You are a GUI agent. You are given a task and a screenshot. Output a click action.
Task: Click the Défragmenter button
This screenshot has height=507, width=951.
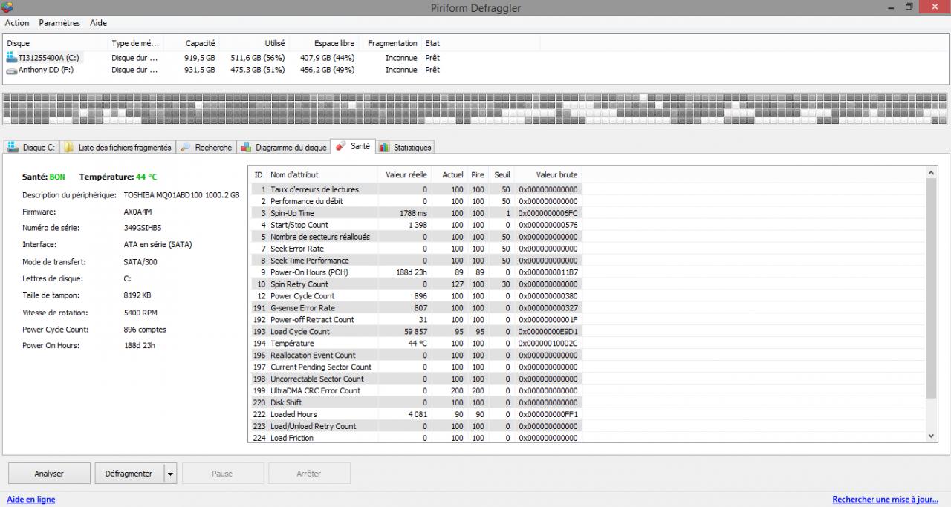(129, 474)
